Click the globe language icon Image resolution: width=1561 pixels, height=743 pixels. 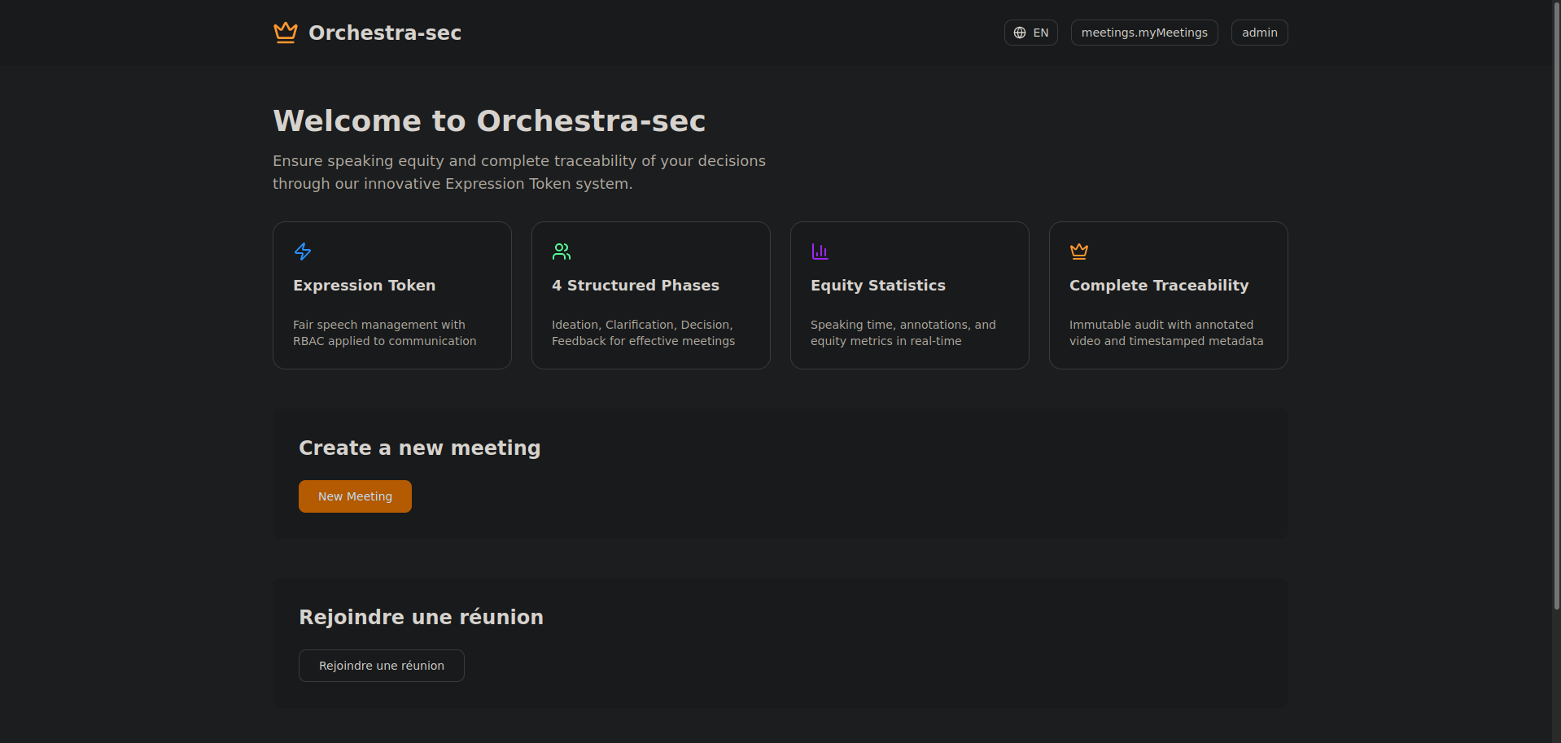point(1020,33)
